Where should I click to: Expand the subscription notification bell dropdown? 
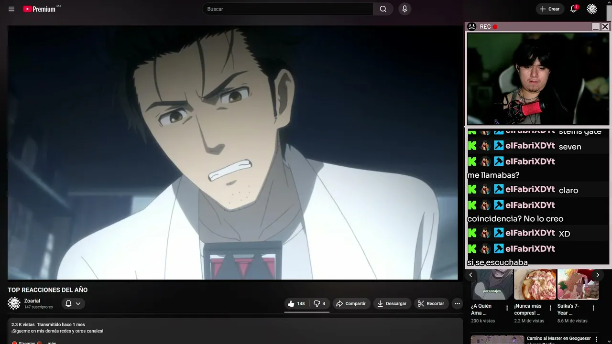tap(73, 303)
